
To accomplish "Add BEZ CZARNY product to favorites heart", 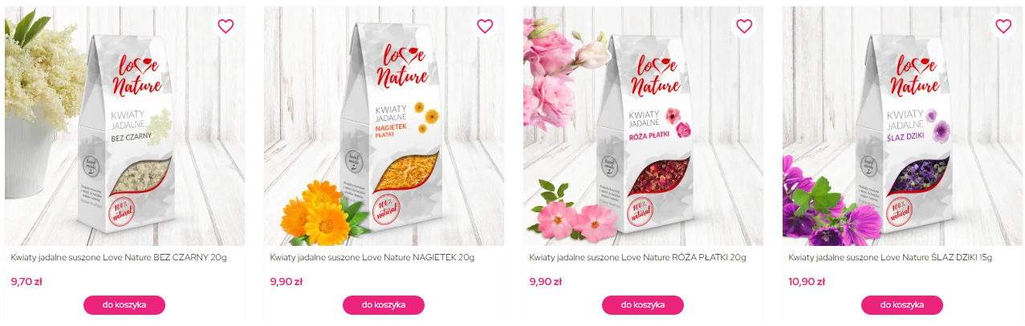I will pos(226,26).
